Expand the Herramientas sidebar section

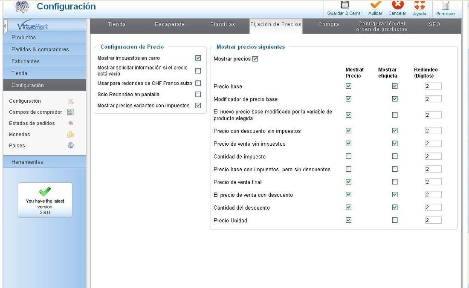pos(45,162)
